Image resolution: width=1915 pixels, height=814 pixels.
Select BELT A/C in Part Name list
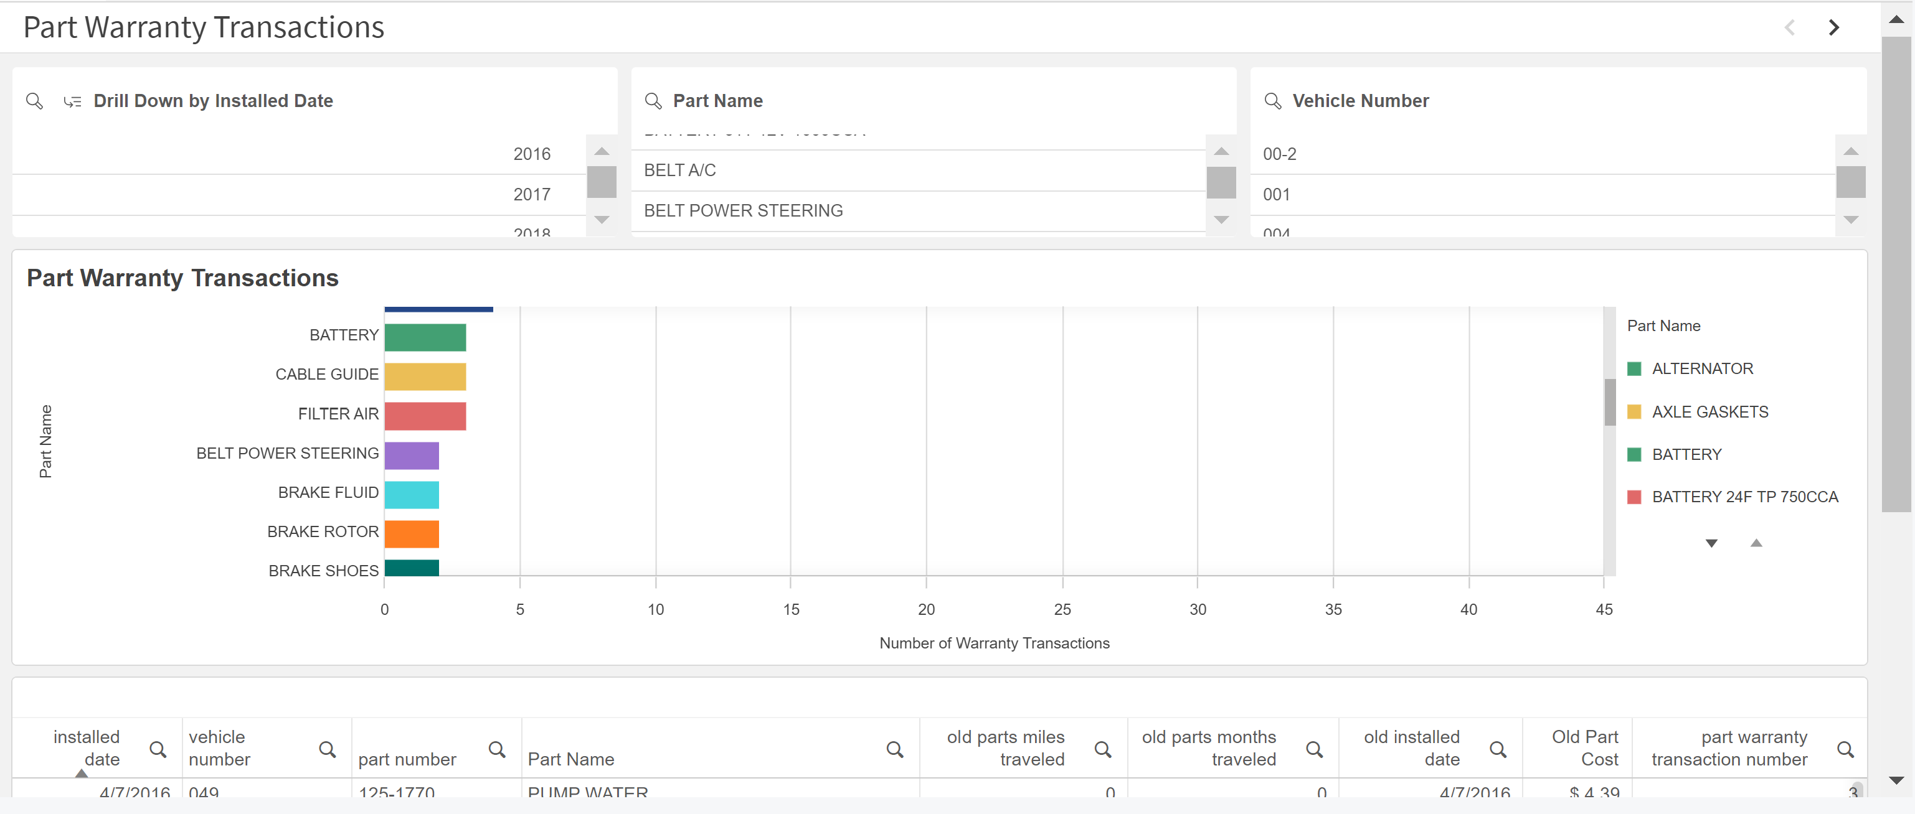point(679,170)
